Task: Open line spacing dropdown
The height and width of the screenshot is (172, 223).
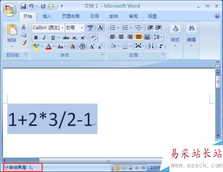Action: click(x=158, y=37)
